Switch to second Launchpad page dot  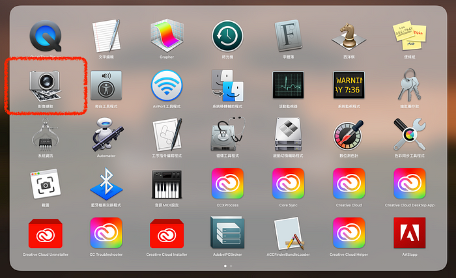pyautogui.click(x=231, y=266)
